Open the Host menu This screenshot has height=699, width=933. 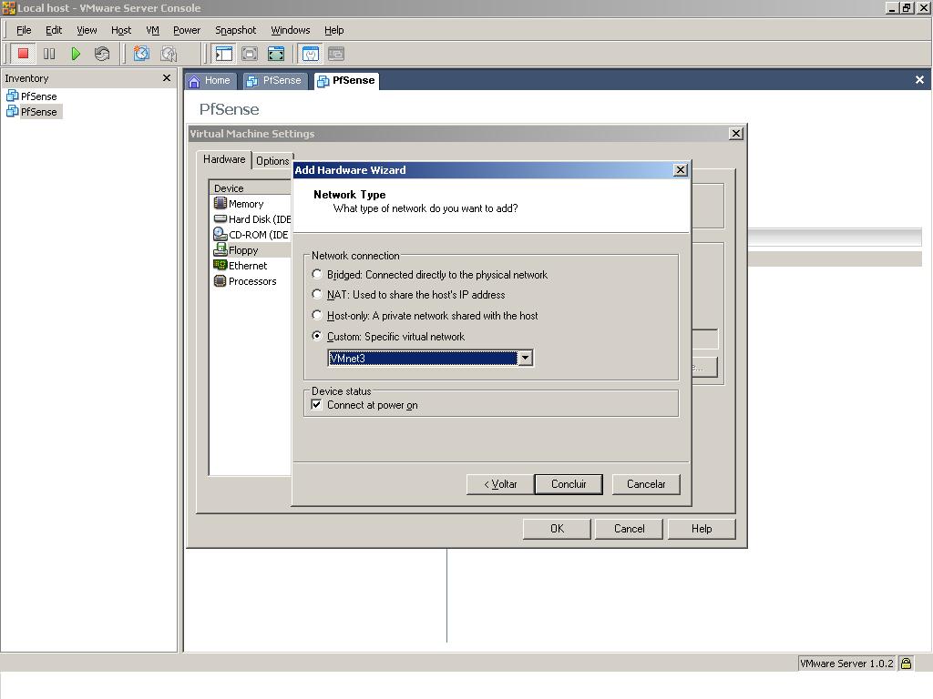(x=121, y=30)
